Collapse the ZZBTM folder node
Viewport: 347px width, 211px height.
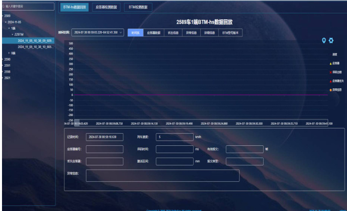tap(13, 34)
